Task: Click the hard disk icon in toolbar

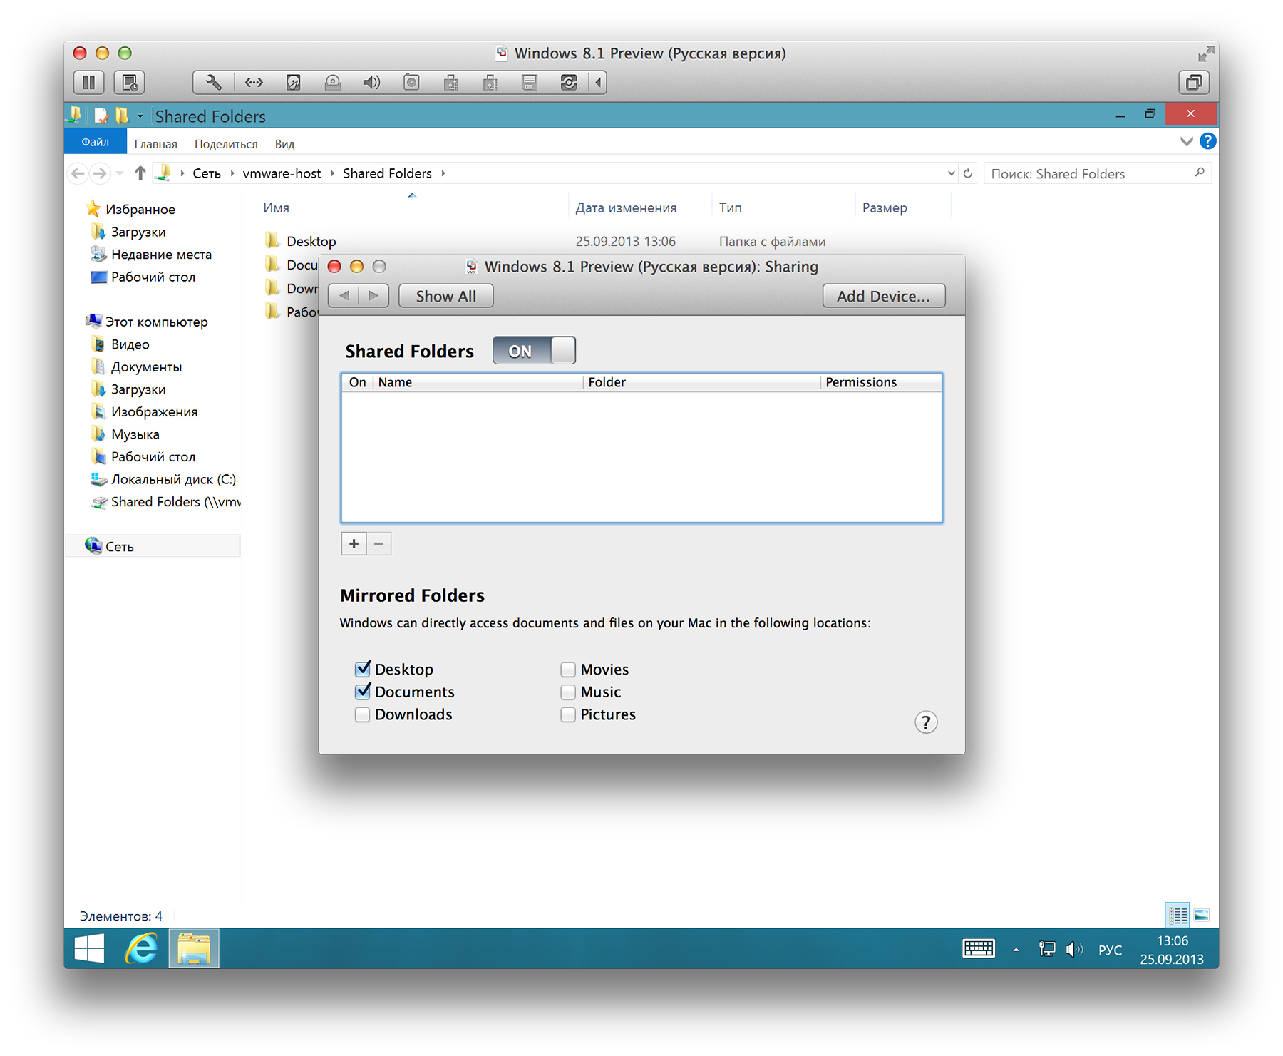Action: tap(293, 83)
